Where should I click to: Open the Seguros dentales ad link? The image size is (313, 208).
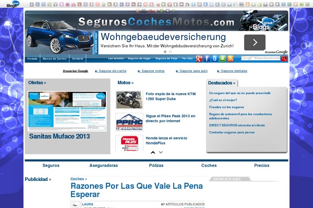[232, 71]
